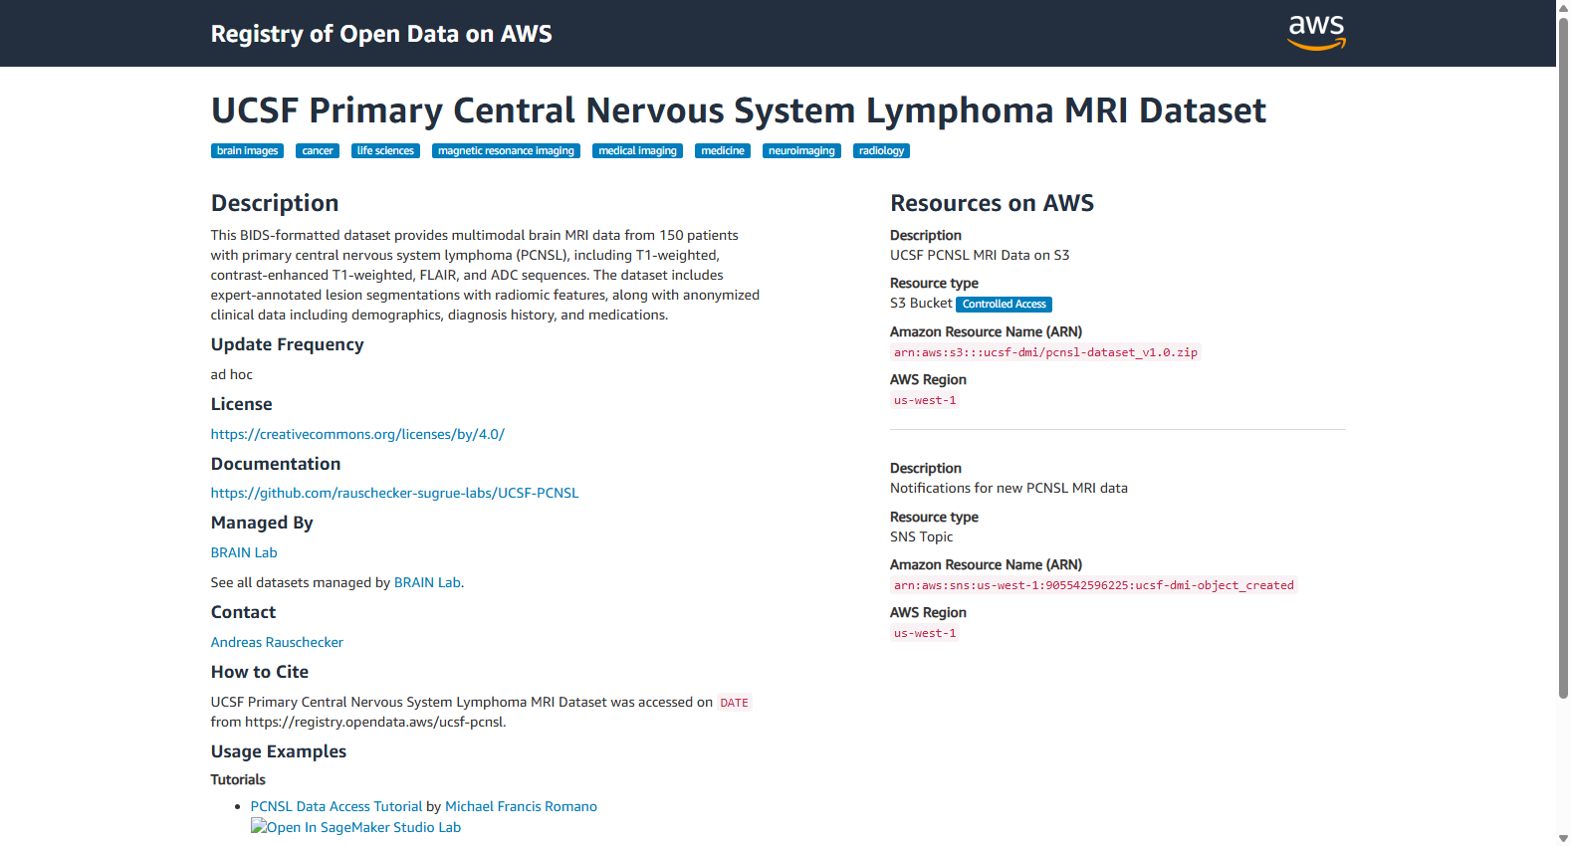1571x846 pixels.
Task: Click the Open In SageMaker Studio Lab image
Action: (x=355, y=827)
